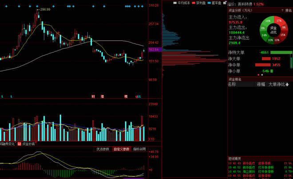Image resolution: width=293 pixels, height=179 pixels.
Task: Toggle the 平均成本 legend item
Action: click(x=182, y=3)
